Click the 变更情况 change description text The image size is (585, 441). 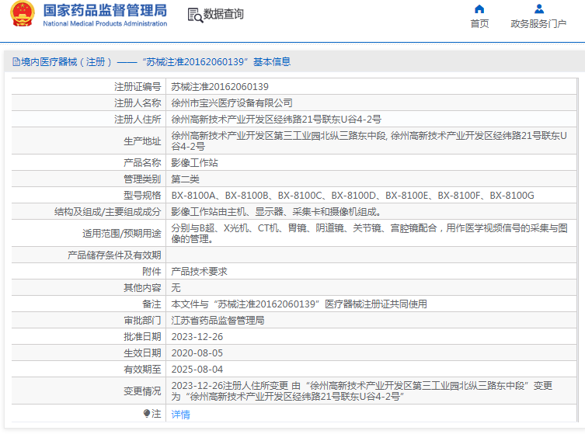[x=362, y=391]
